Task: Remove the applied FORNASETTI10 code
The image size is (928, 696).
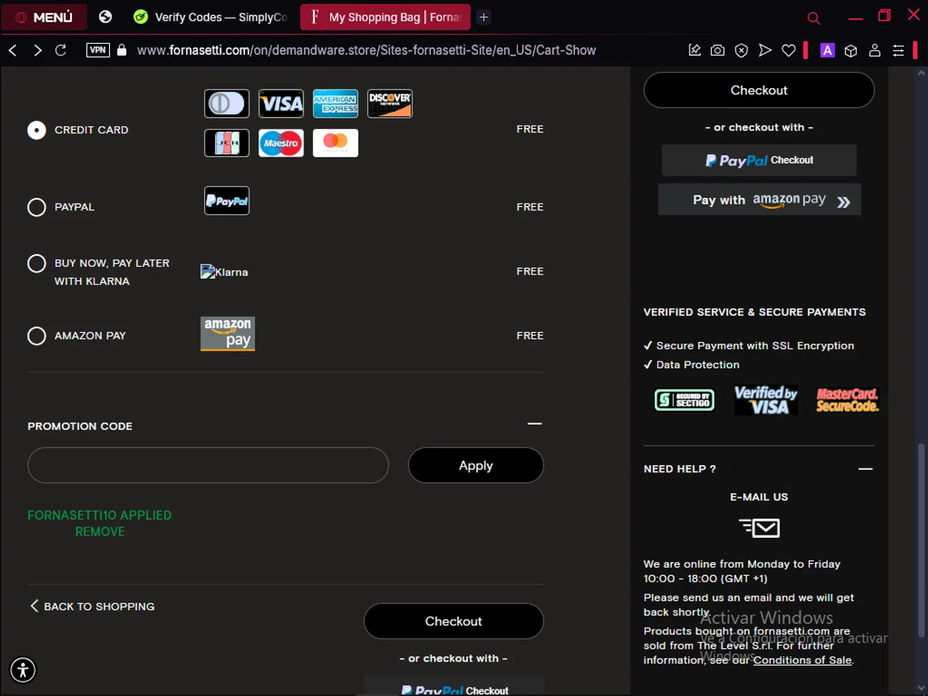Action: point(100,532)
